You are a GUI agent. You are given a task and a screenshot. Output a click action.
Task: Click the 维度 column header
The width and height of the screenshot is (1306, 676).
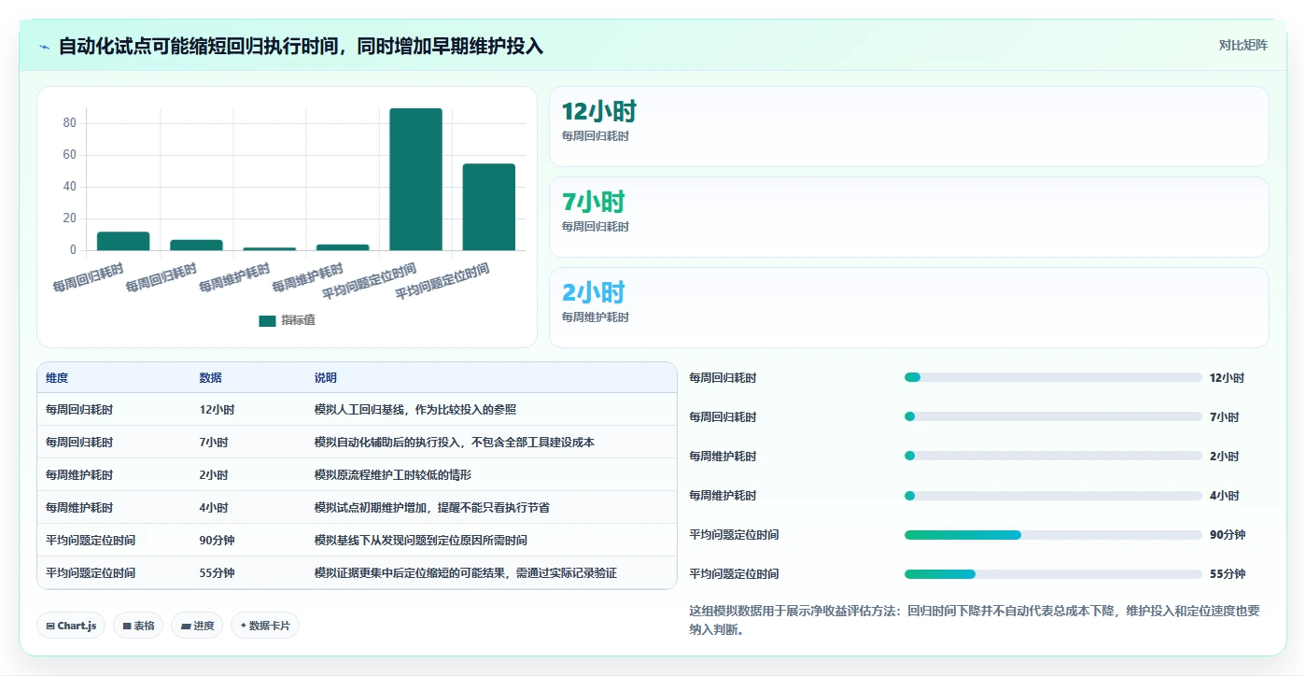pyautogui.click(x=57, y=378)
